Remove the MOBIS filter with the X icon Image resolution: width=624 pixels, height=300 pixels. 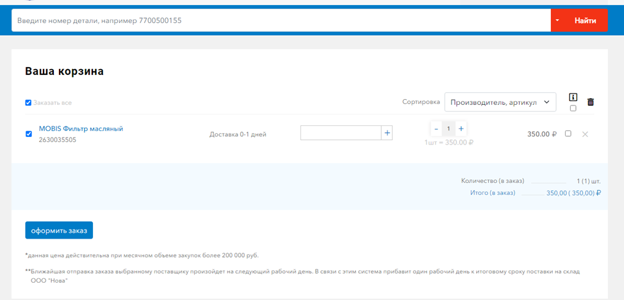(584, 134)
